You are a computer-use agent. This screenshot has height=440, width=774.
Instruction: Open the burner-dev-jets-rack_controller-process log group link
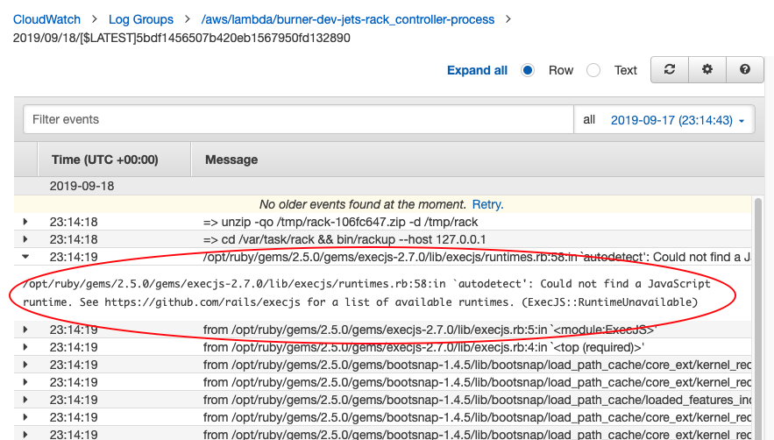click(x=348, y=18)
